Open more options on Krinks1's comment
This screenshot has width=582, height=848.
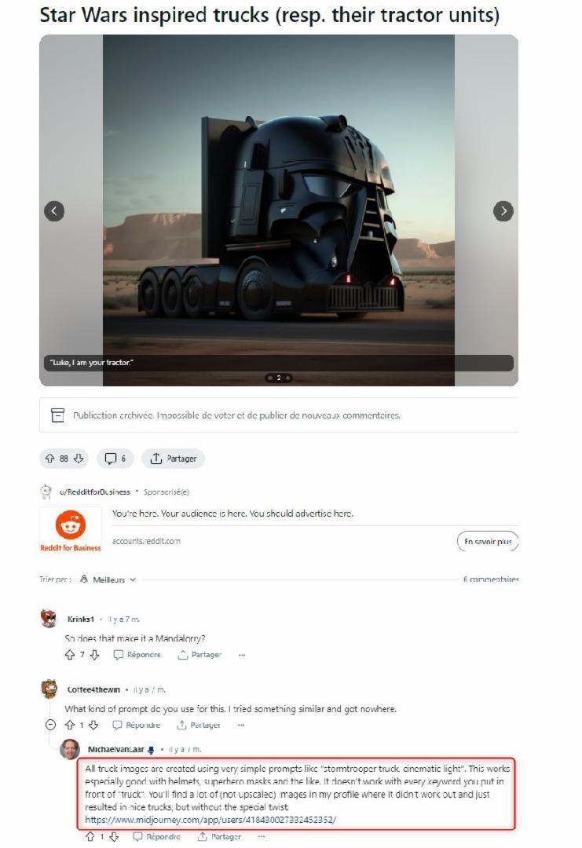tap(242, 655)
